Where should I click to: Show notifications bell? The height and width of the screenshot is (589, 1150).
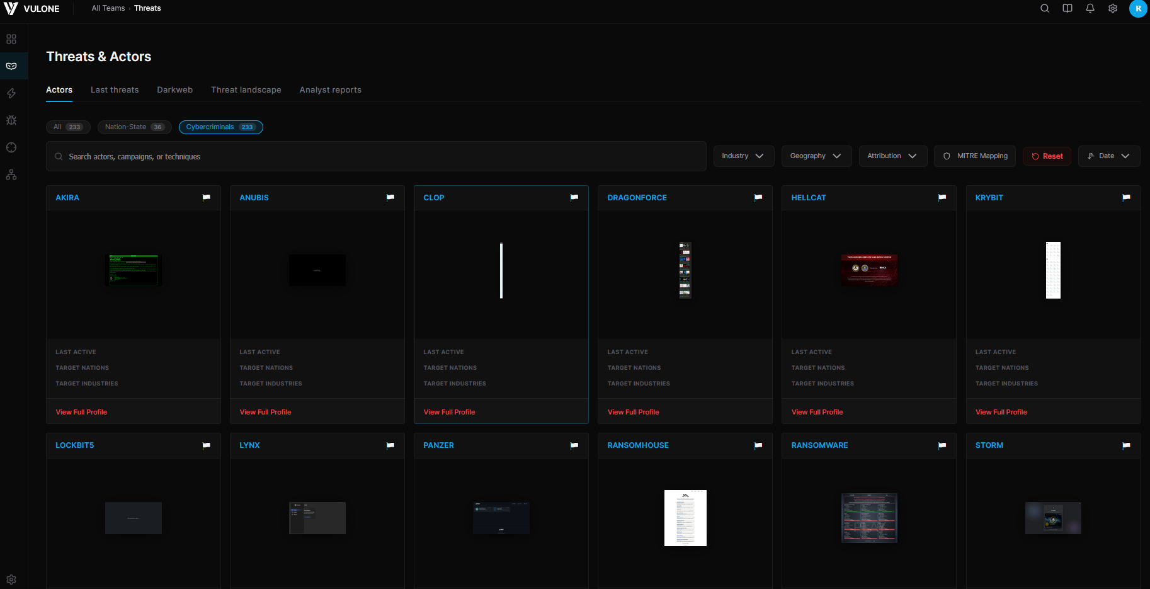coord(1090,8)
